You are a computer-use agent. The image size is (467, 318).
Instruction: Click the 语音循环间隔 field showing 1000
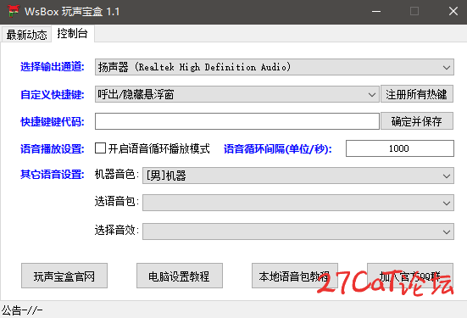coord(400,148)
